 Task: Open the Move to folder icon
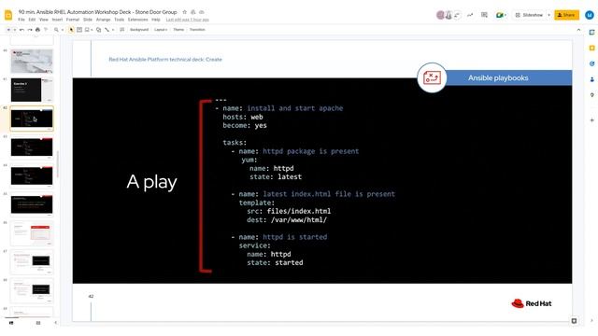click(x=193, y=12)
